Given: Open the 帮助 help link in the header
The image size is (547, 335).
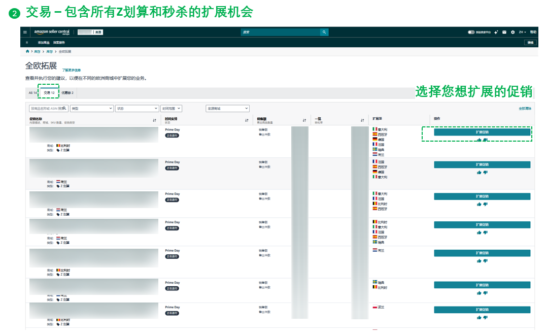Looking at the screenshot, I should (x=533, y=32).
